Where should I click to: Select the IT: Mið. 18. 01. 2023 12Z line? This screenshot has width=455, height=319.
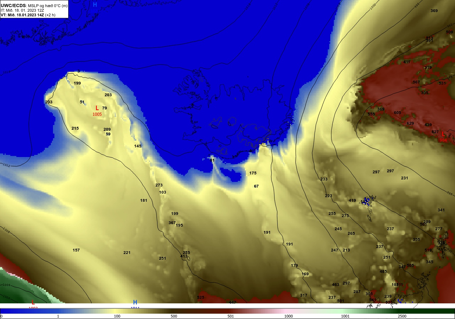click(x=22, y=10)
